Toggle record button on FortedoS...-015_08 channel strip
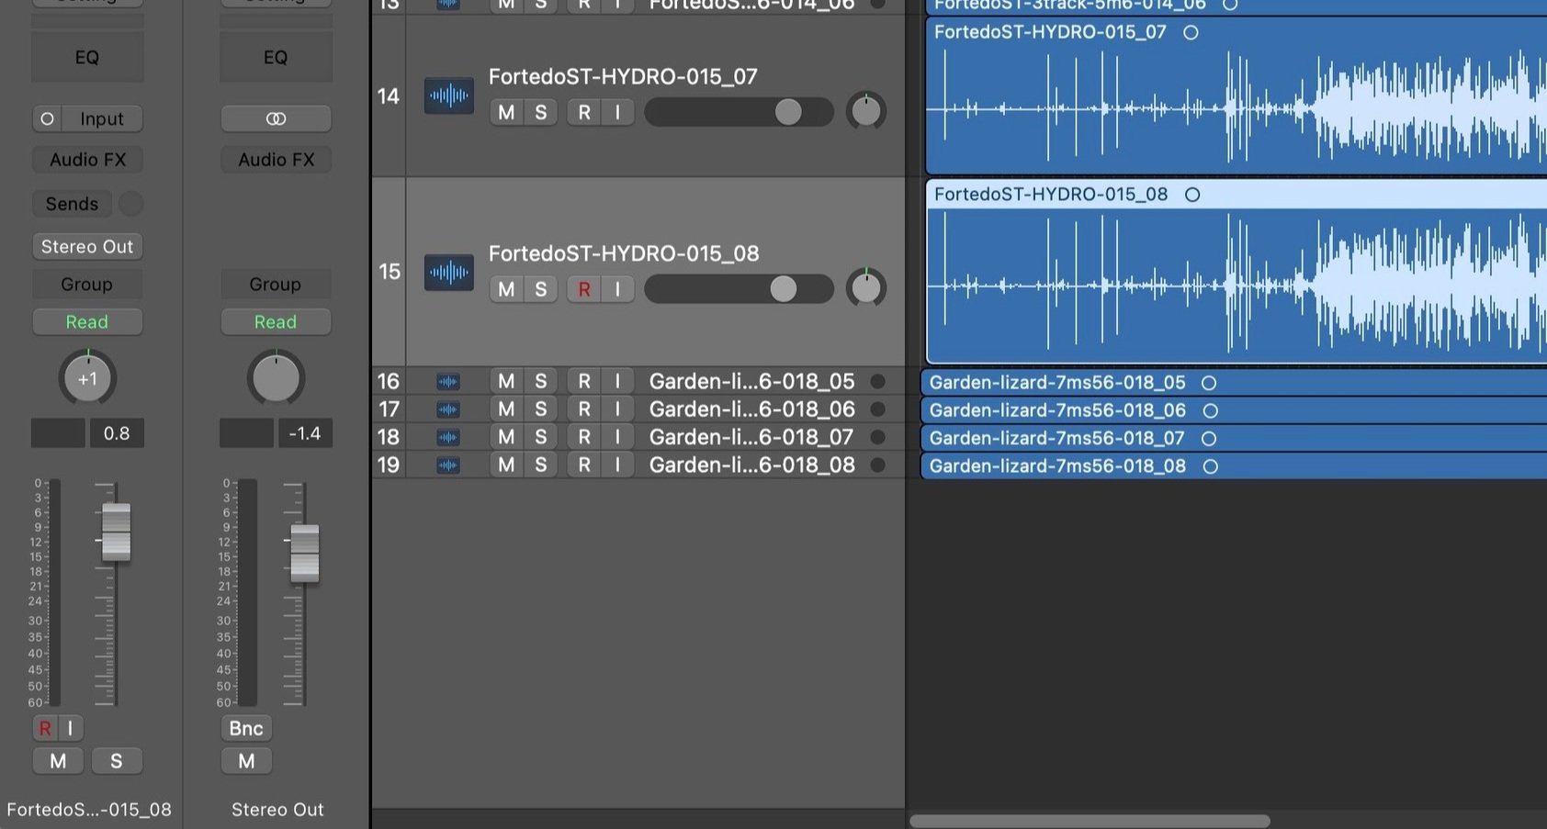Image resolution: width=1547 pixels, height=829 pixels. coord(44,728)
